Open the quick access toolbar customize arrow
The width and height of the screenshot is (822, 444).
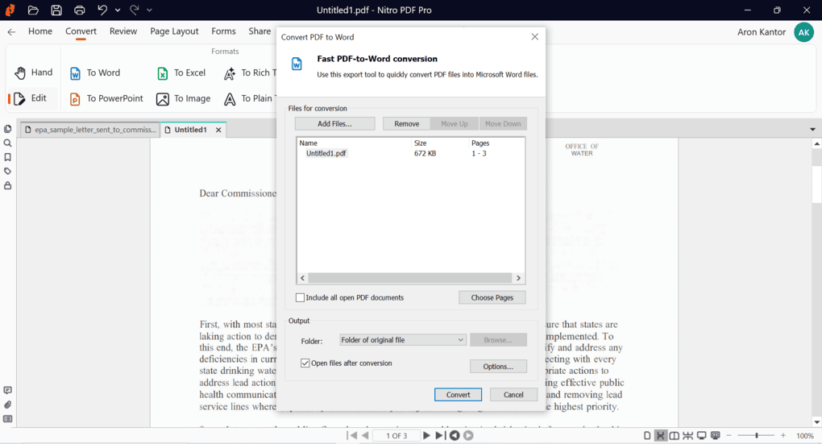(x=149, y=10)
